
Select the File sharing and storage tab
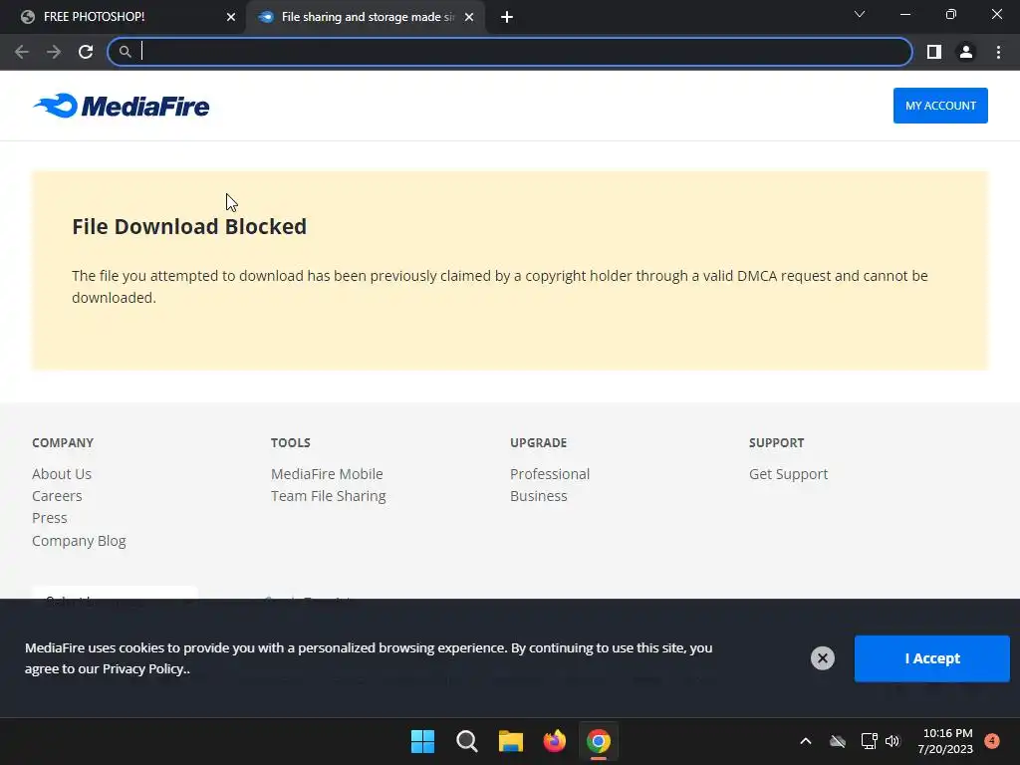point(365,17)
